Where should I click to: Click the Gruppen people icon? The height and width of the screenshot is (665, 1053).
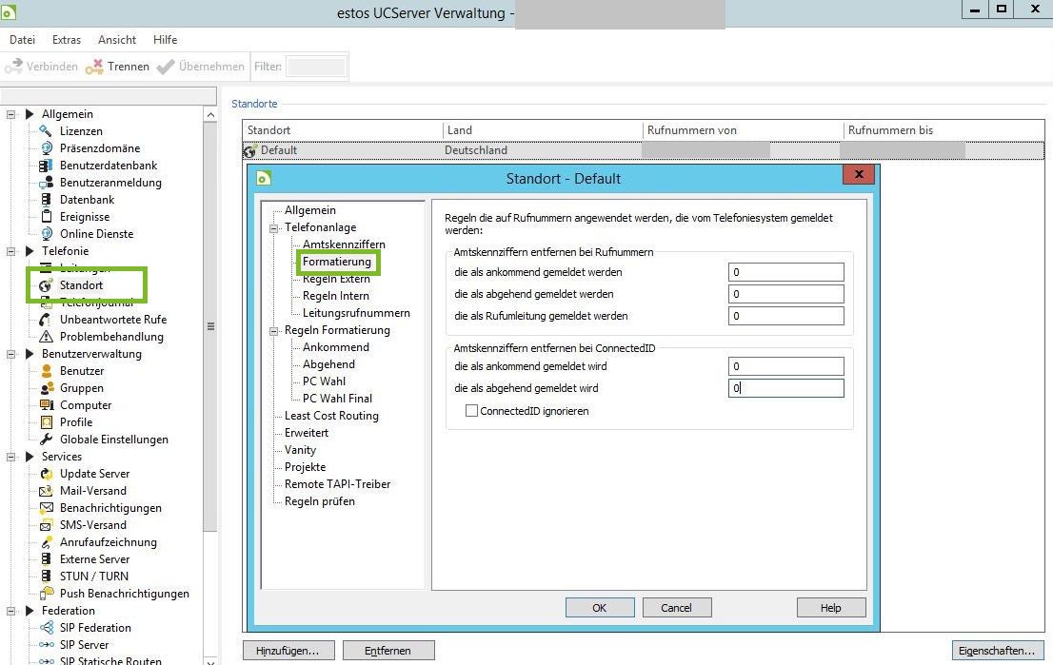point(47,388)
